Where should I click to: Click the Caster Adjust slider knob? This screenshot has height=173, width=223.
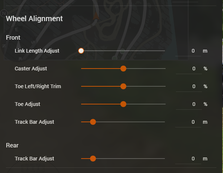tap(123, 69)
